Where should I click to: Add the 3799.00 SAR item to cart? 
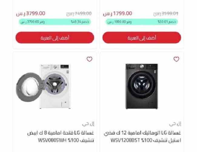pos(55,38)
